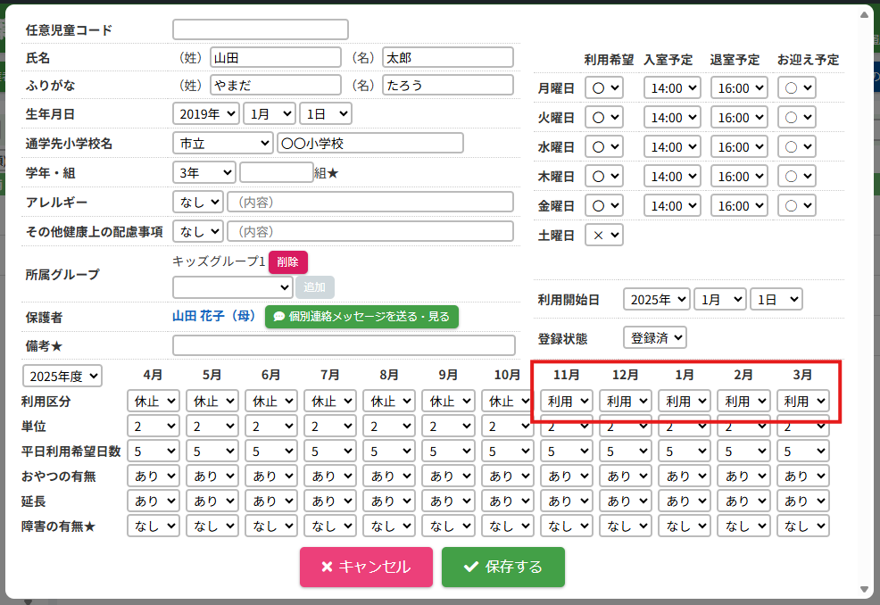Open the 3年 grade dropdown
This screenshot has height=605, width=880.
tap(203, 172)
